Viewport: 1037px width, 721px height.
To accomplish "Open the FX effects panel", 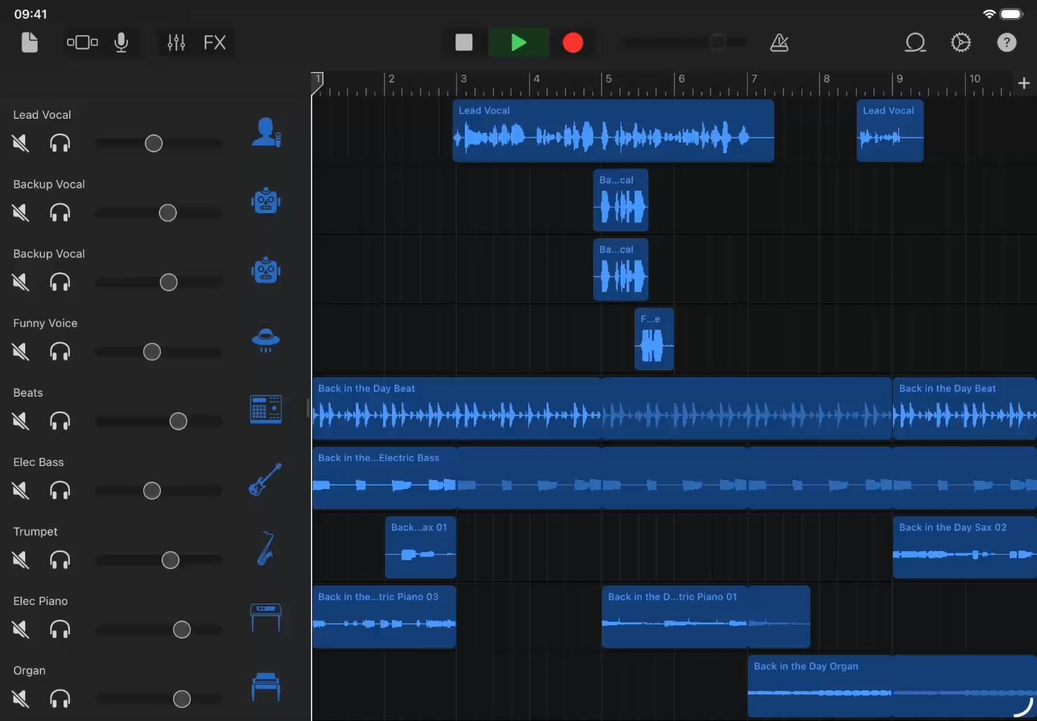I will point(215,43).
